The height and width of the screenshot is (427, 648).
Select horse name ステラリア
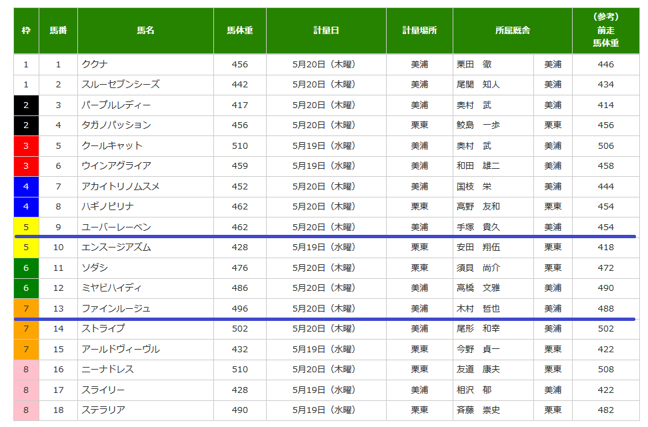tap(103, 410)
